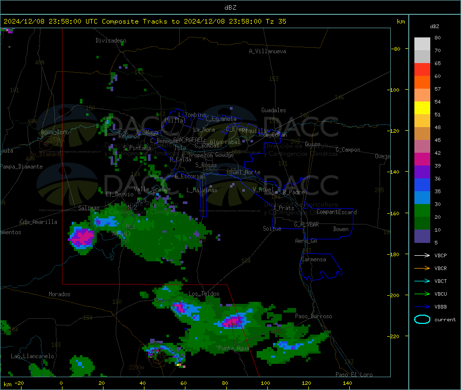Select the Agua_Toro location label
461x390 pixels.
tap(55, 132)
